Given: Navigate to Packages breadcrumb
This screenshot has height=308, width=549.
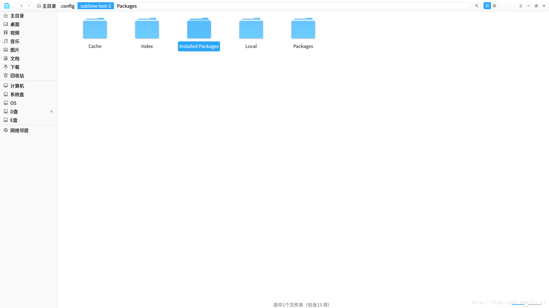Looking at the screenshot, I should [x=127, y=6].
